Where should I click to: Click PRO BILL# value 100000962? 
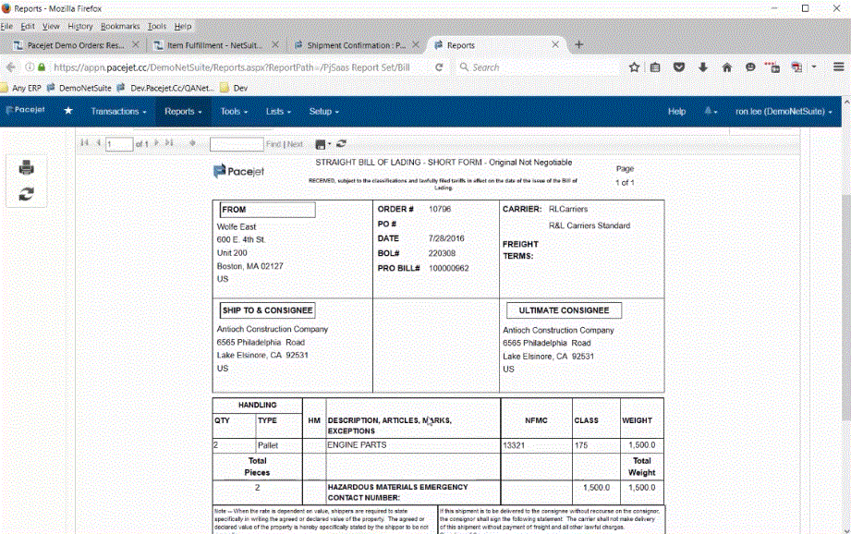[449, 268]
